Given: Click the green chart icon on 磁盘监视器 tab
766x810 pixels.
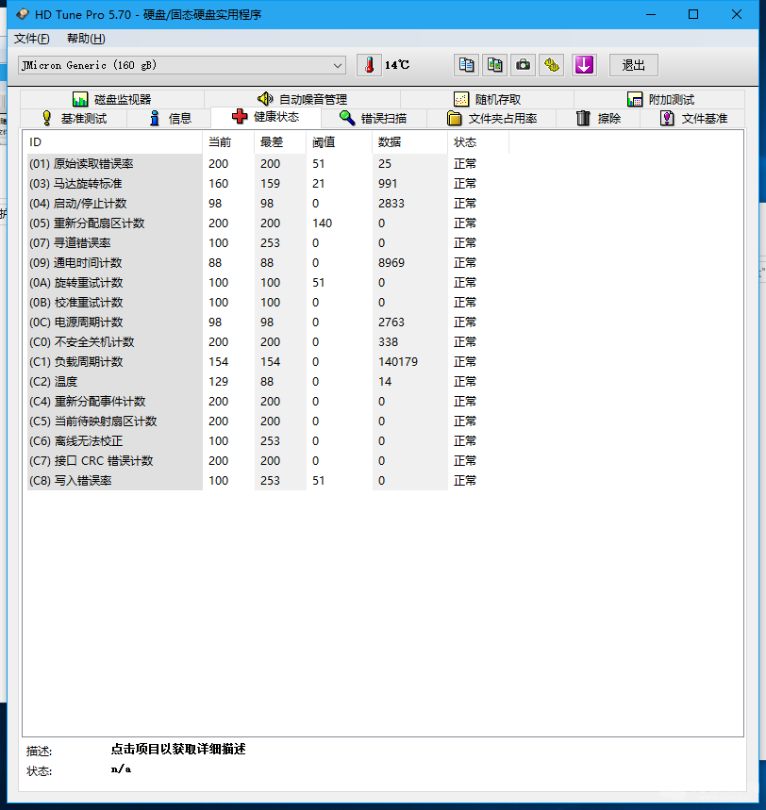Looking at the screenshot, I should coord(80,99).
